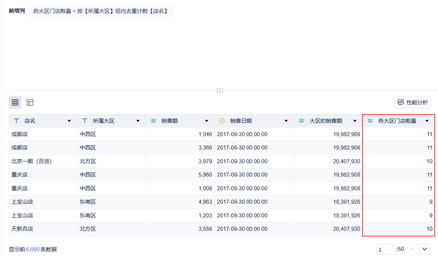Select the 北京一期（百货） cell
Image resolution: width=438 pixels, height=256 pixels.
coord(43,161)
